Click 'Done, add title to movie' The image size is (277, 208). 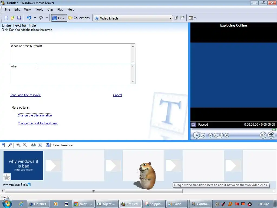(x=25, y=95)
